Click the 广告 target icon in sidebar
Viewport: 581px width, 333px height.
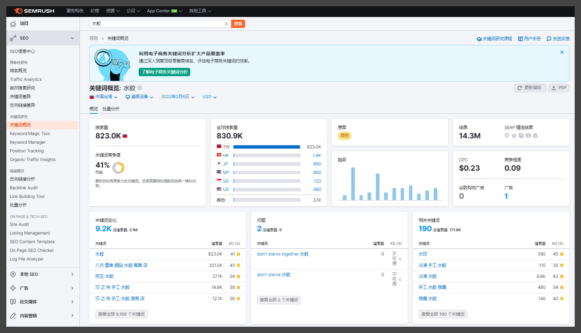click(x=13, y=288)
